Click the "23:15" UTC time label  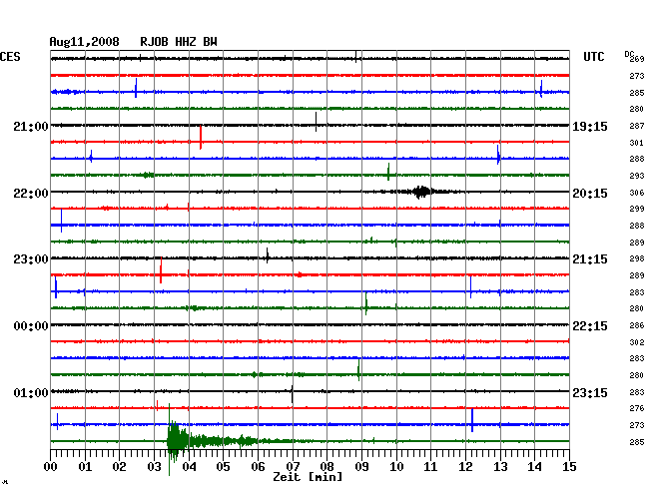pyautogui.click(x=590, y=392)
